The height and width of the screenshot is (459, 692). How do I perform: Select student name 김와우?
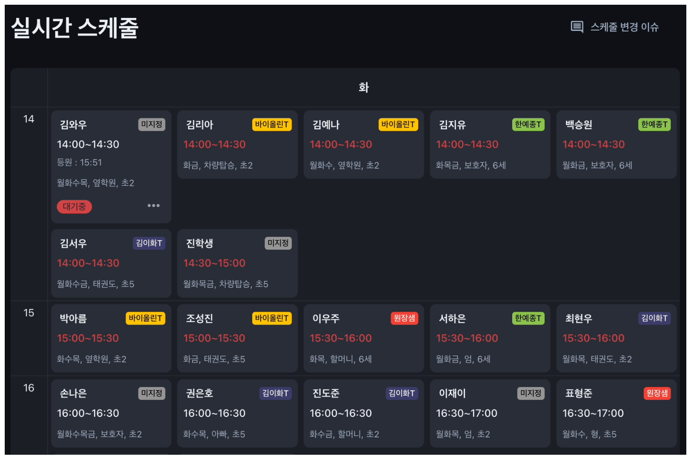pyautogui.click(x=73, y=125)
